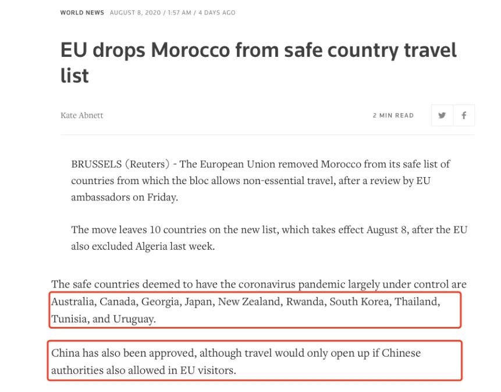This screenshot has height=392, width=501.
Task: Click the '2 MIN READ' label
Action: point(393,116)
